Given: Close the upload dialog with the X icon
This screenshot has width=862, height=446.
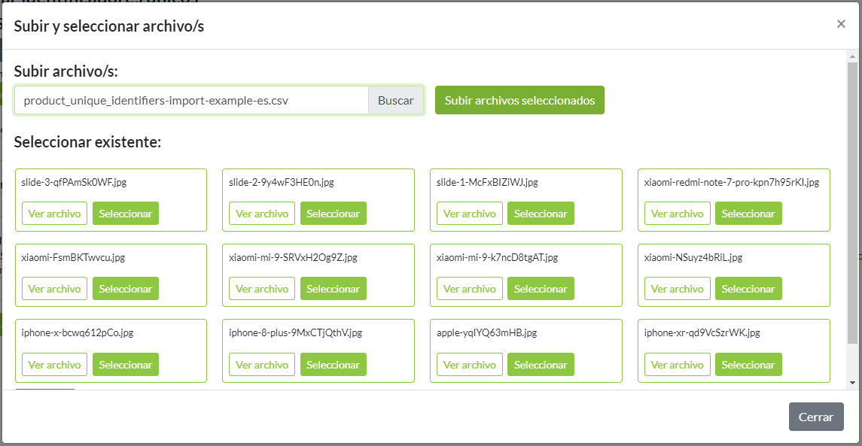Looking at the screenshot, I should click(841, 24).
